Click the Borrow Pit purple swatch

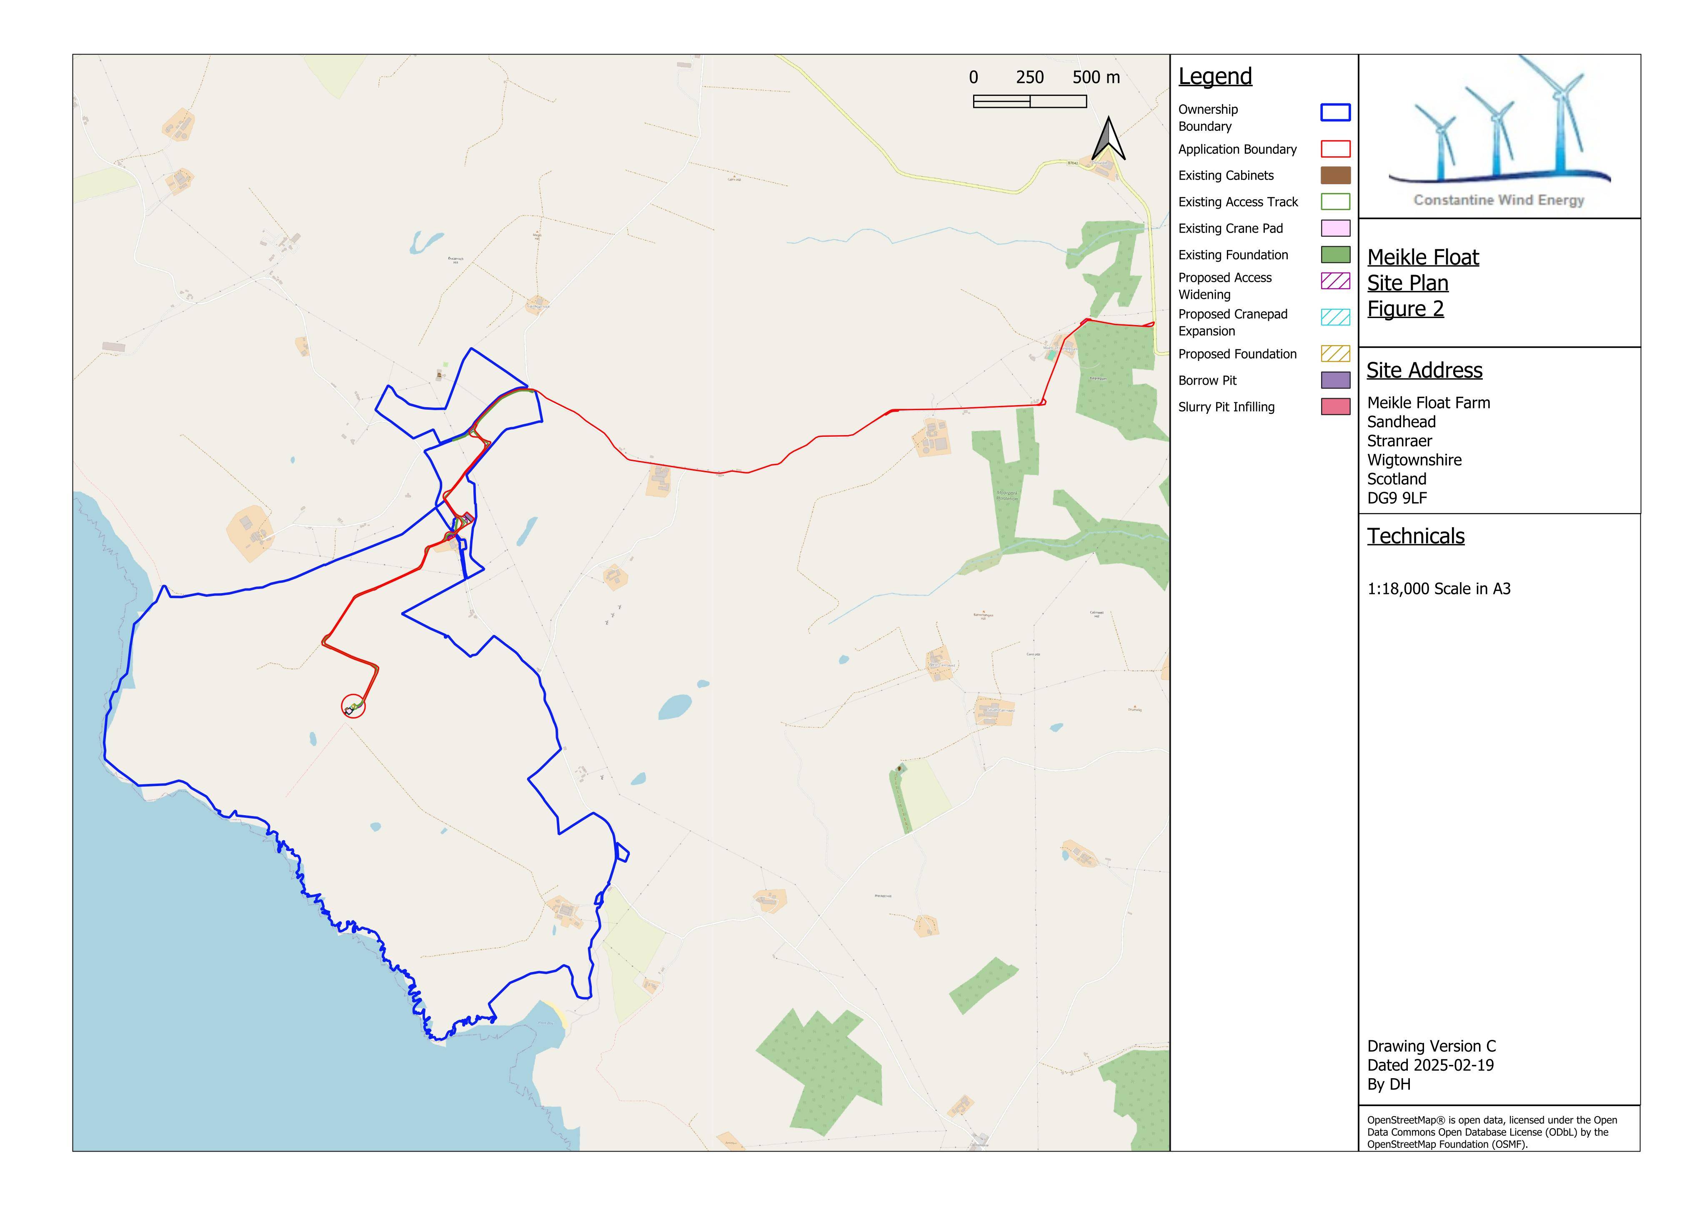pos(1335,380)
